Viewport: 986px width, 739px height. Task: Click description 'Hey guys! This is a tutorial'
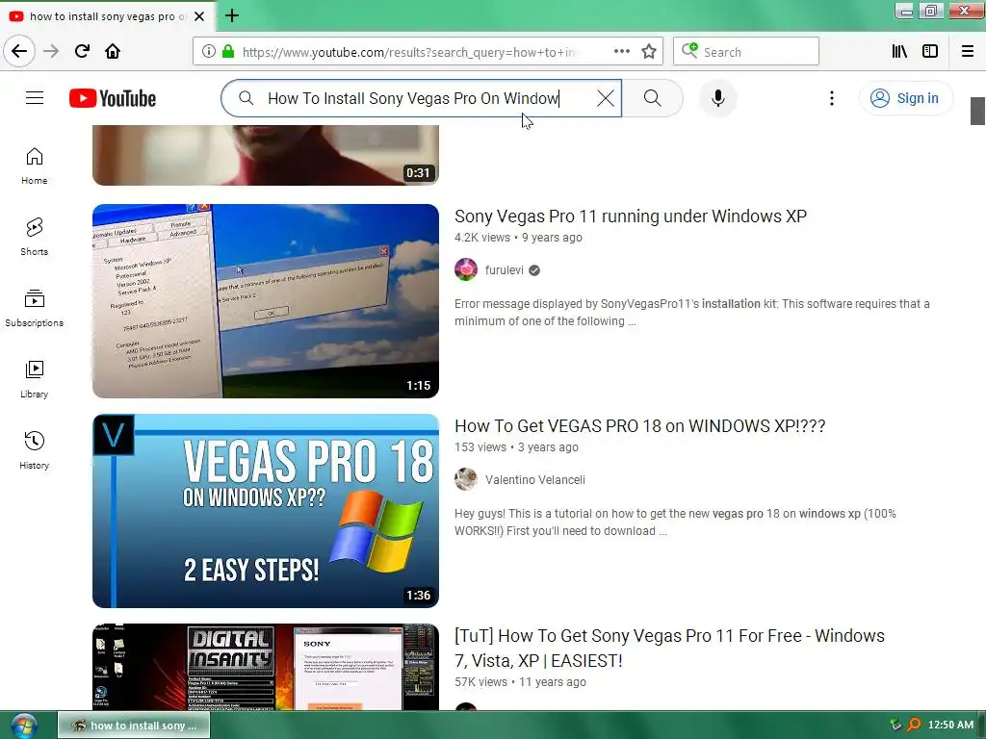[675, 522]
